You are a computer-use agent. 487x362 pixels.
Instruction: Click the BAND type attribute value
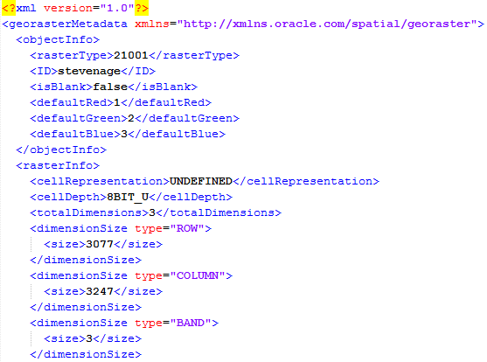pyautogui.click(x=191, y=324)
